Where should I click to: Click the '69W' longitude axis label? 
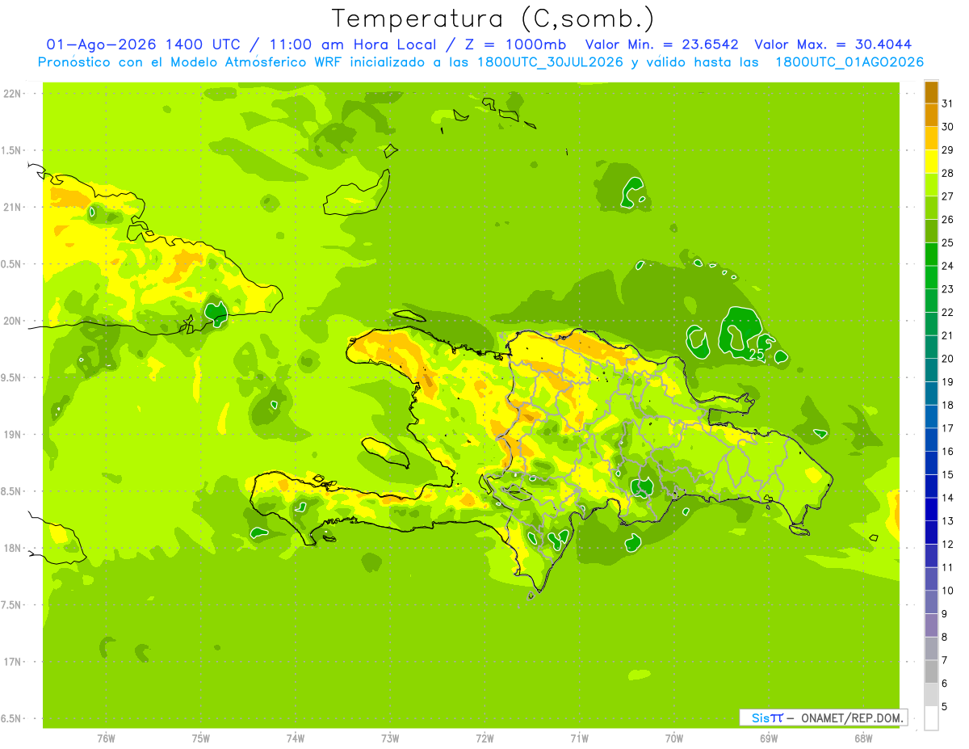pos(769,738)
